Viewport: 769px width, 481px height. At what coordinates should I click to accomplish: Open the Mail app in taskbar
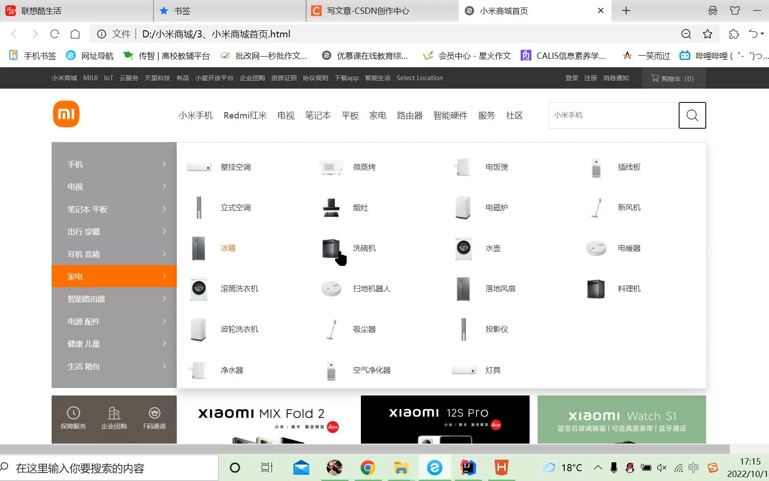pyautogui.click(x=301, y=468)
